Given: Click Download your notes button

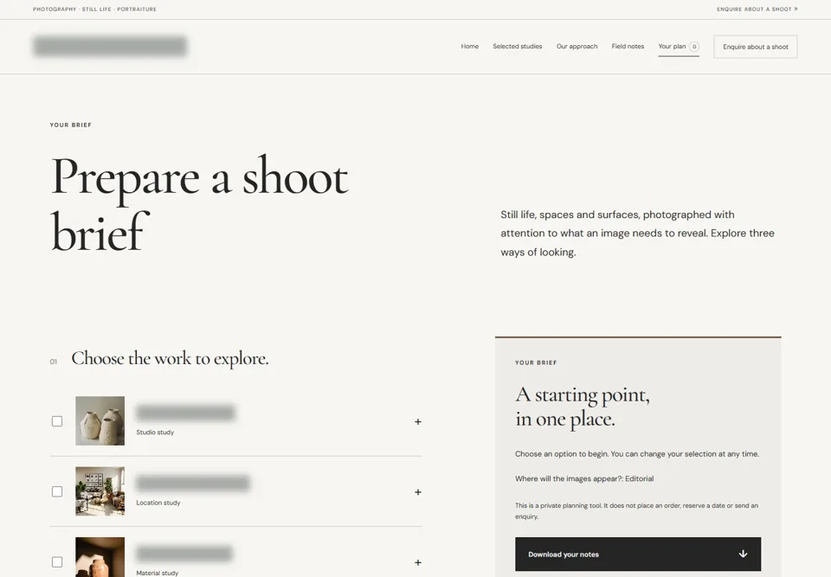Looking at the screenshot, I should [x=638, y=555].
